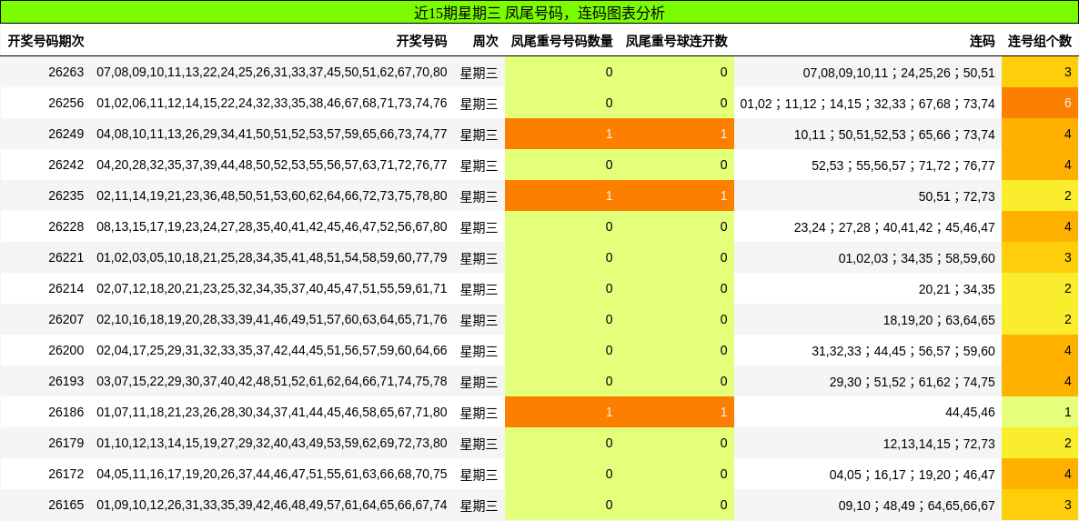Click the winning numbers for issue 26249

click(x=272, y=134)
